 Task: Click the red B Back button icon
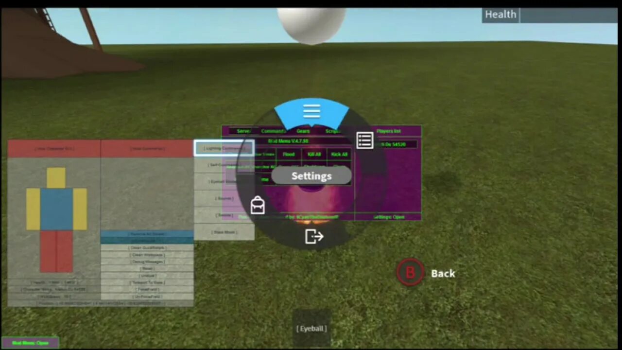[410, 272]
